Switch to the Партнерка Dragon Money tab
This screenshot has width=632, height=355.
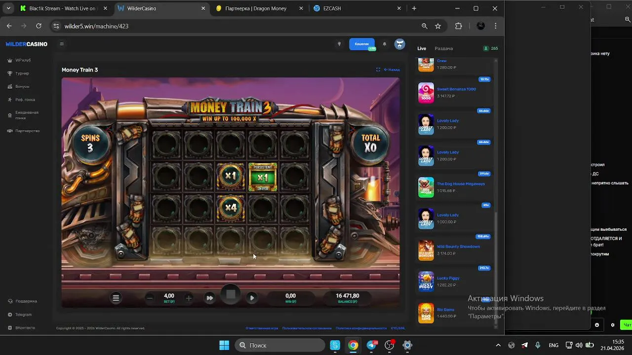[259, 8]
